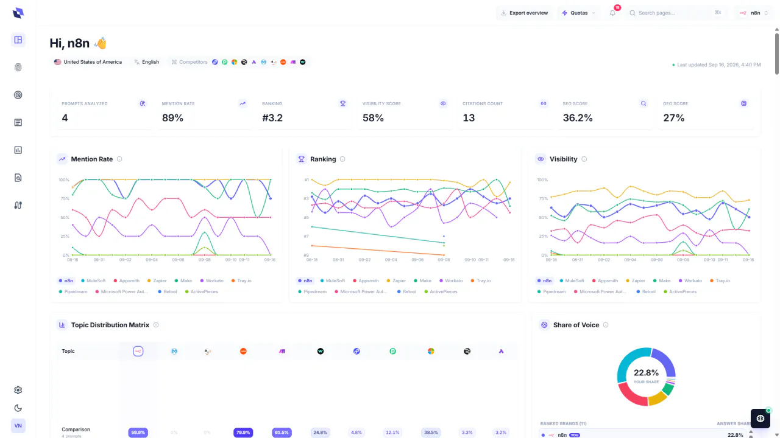The image size is (780, 438).
Task: Toggle ActivePieces in the Visibility legend
Action: click(x=679, y=292)
